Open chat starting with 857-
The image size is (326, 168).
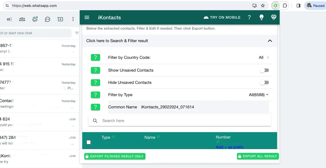39,49
